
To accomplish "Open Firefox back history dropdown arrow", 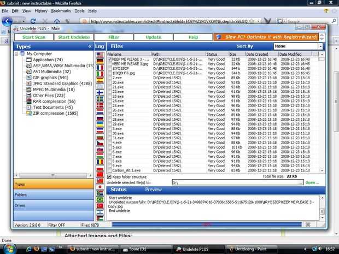I will point(24,21).
